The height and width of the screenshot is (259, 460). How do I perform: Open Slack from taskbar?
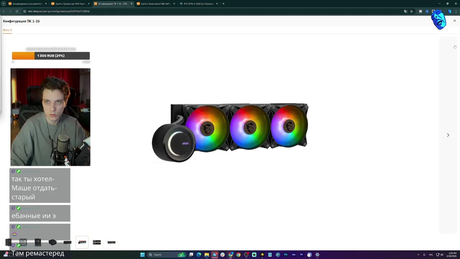tap(222, 255)
